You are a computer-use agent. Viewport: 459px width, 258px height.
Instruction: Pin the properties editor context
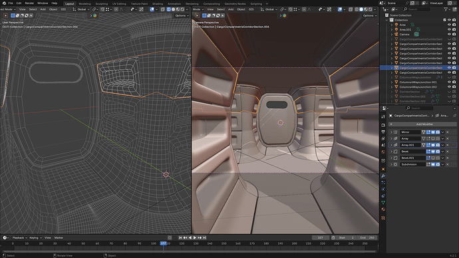coord(454,116)
